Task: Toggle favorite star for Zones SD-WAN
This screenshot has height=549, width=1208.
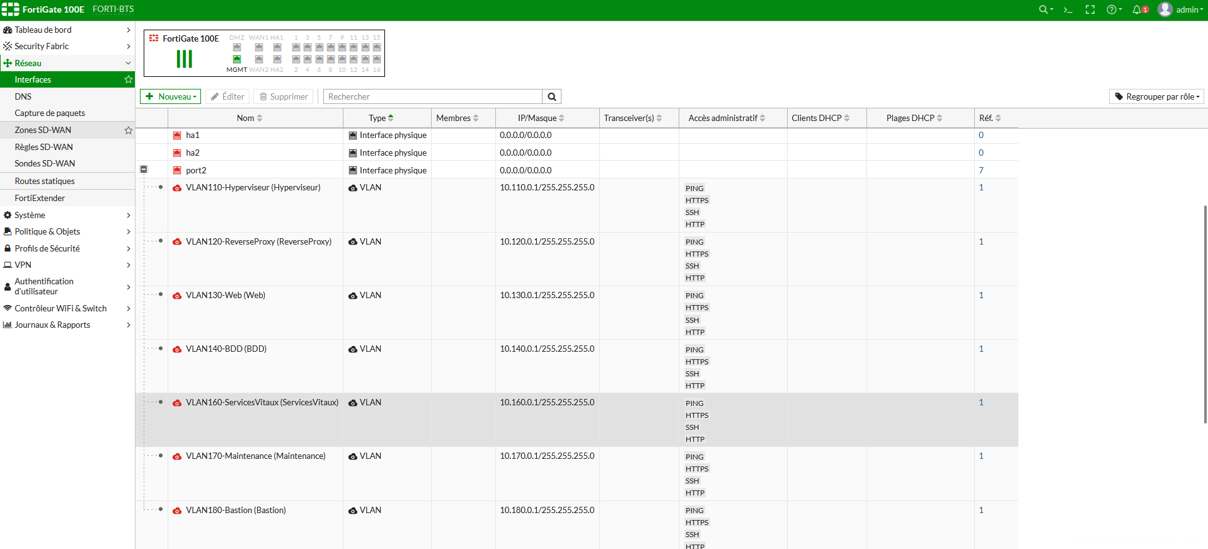Action: pos(129,130)
